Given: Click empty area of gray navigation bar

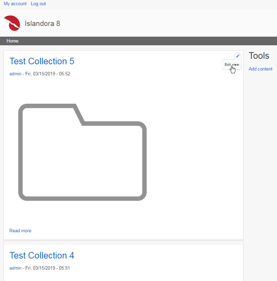Looking at the screenshot, I should pyautogui.click(x=138, y=41).
